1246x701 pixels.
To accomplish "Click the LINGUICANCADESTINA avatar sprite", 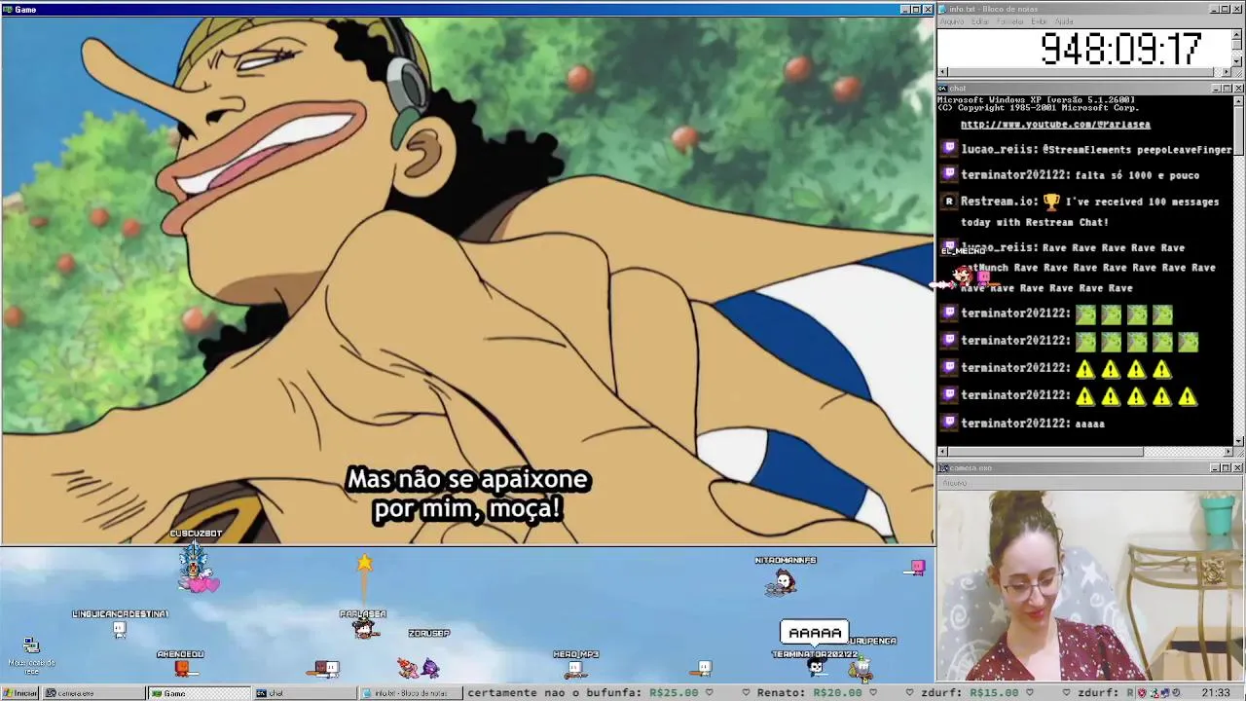I will click(x=119, y=630).
